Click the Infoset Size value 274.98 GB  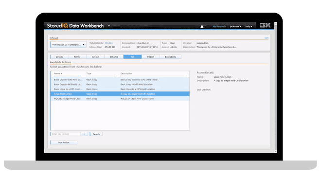pos(110,47)
